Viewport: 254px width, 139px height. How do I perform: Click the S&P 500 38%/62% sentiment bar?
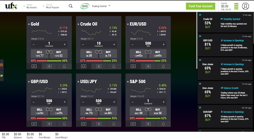tap(148, 118)
